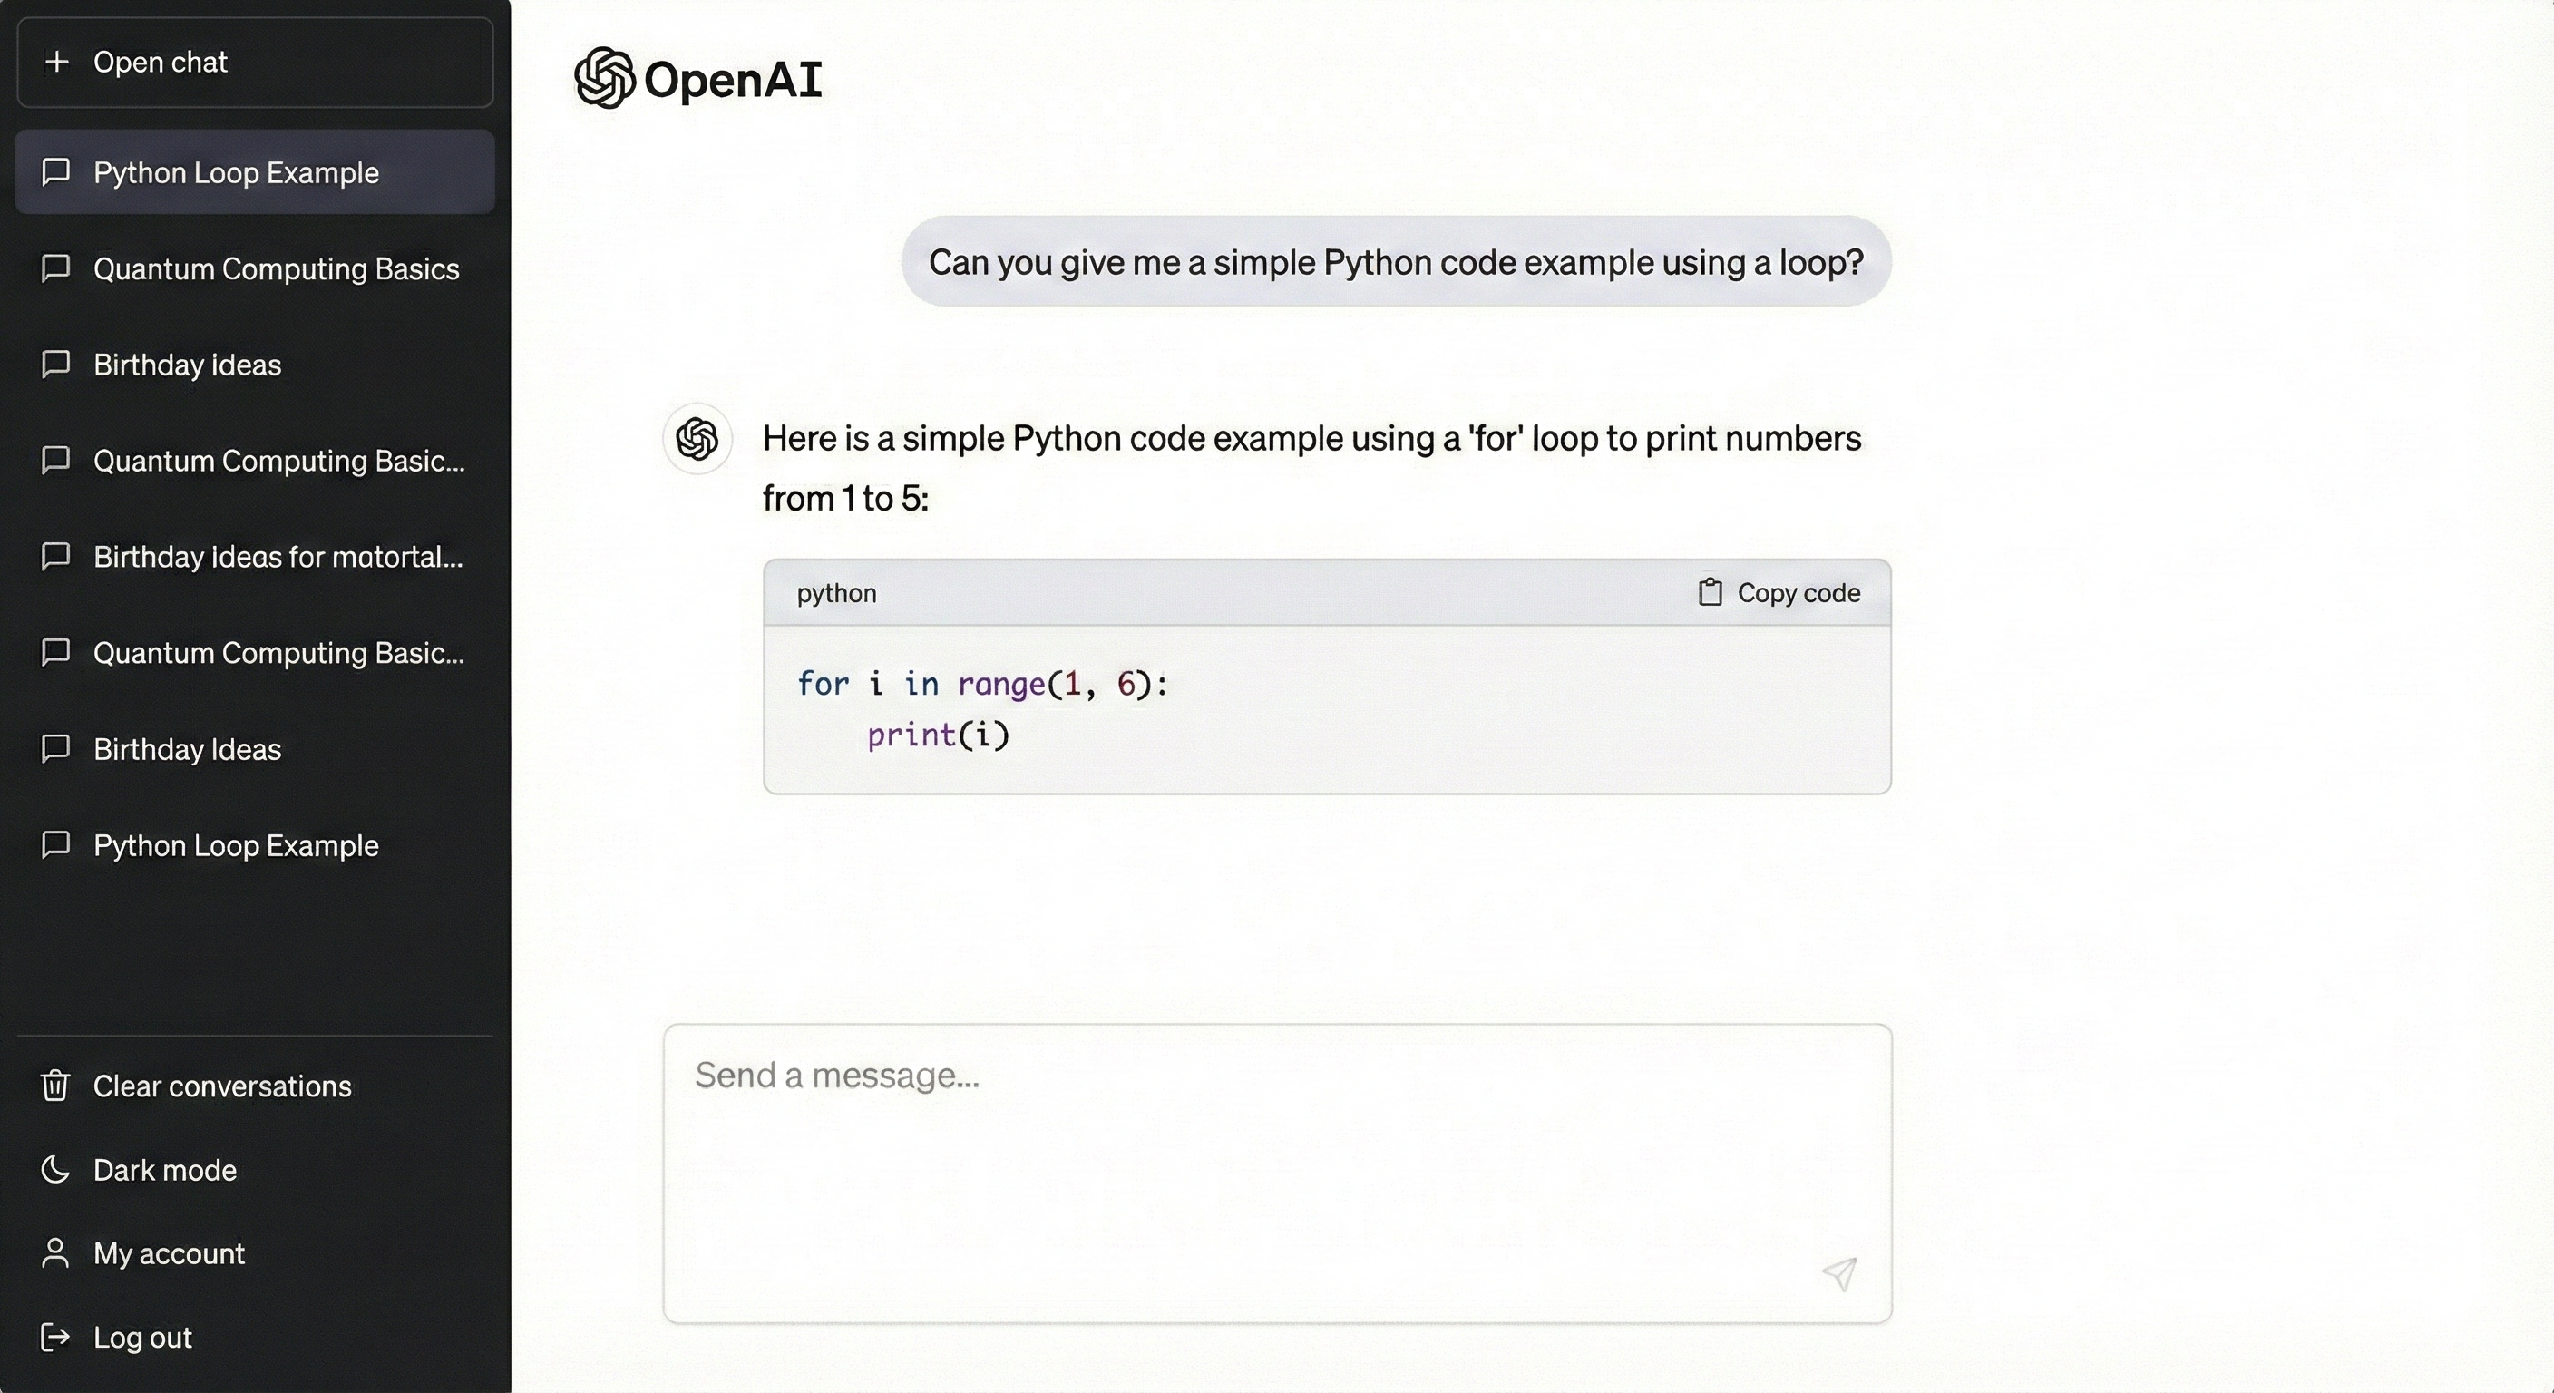This screenshot has height=1393, width=2554.
Task: Click My account in the sidebar
Action: pyautogui.click(x=169, y=1253)
